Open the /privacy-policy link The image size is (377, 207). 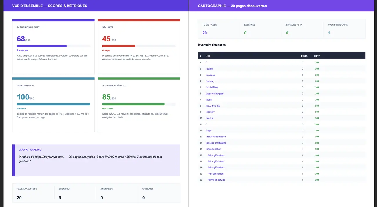pyautogui.click(x=213, y=149)
